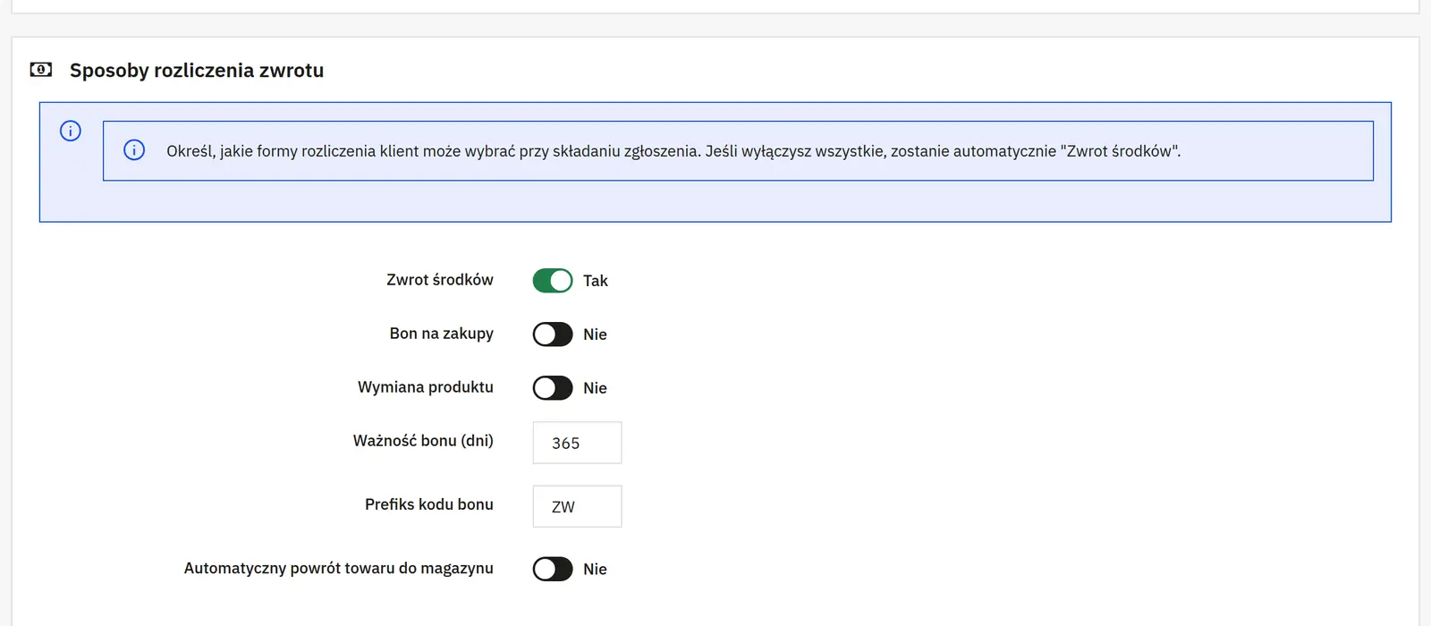Click the Prefiks kodu bonu field with ZW

577,506
